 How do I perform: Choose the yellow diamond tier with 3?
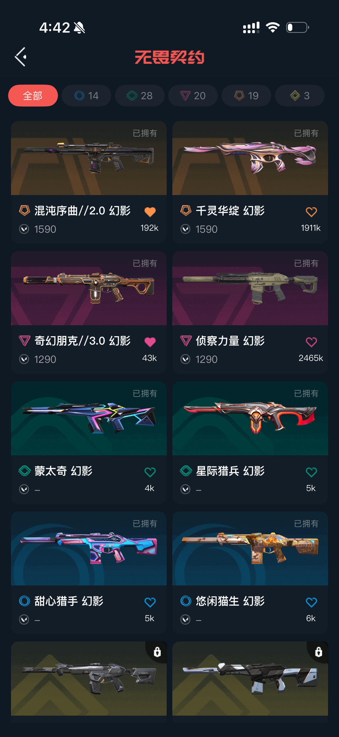tap(300, 95)
